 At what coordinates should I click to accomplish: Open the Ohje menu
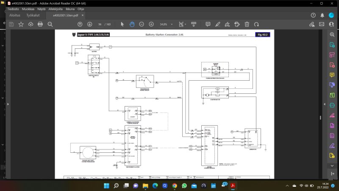point(81,9)
